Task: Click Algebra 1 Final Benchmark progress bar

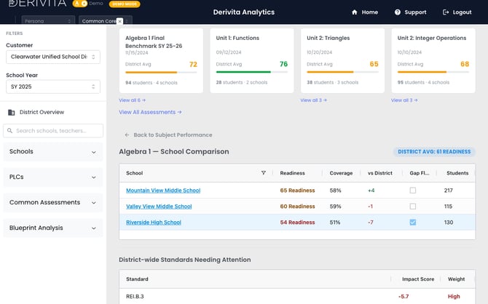Action: (161, 73)
